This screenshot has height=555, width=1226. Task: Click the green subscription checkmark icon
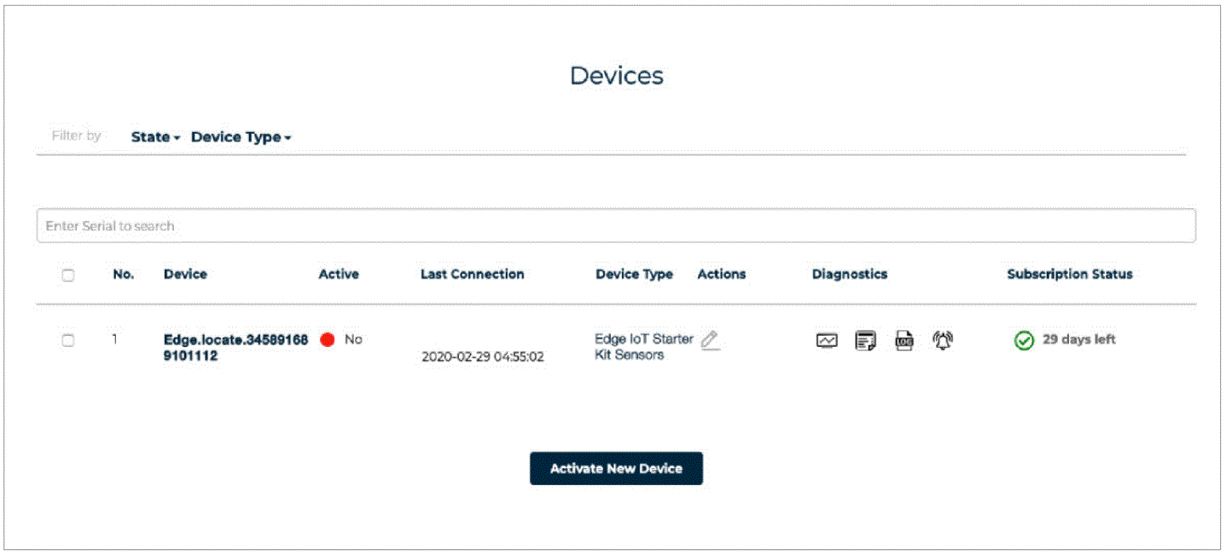[1024, 341]
